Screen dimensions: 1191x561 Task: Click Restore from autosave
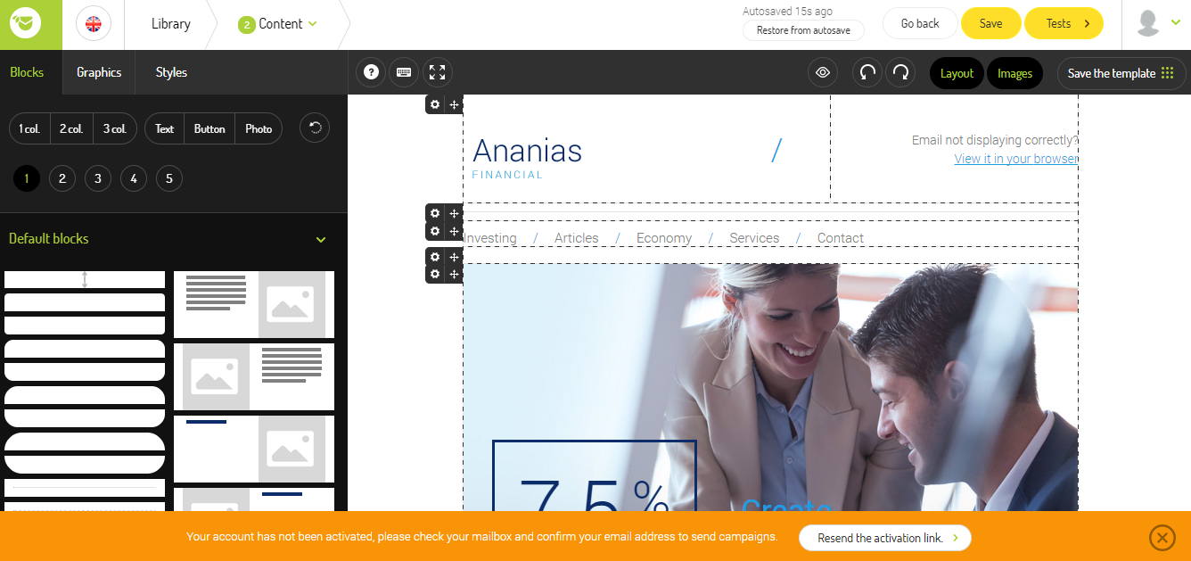[x=803, y=30]
